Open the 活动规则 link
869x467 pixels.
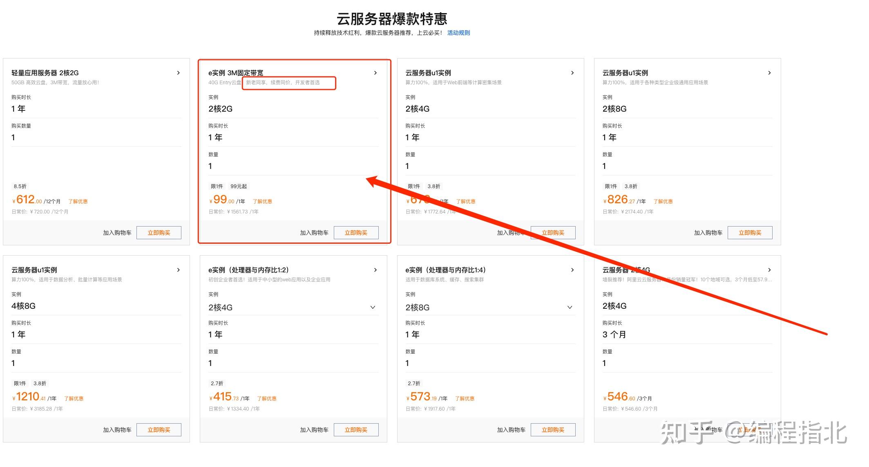(x=458, y=33)
